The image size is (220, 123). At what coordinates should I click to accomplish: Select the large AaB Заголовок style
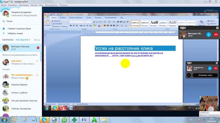[x=154, y=24]
